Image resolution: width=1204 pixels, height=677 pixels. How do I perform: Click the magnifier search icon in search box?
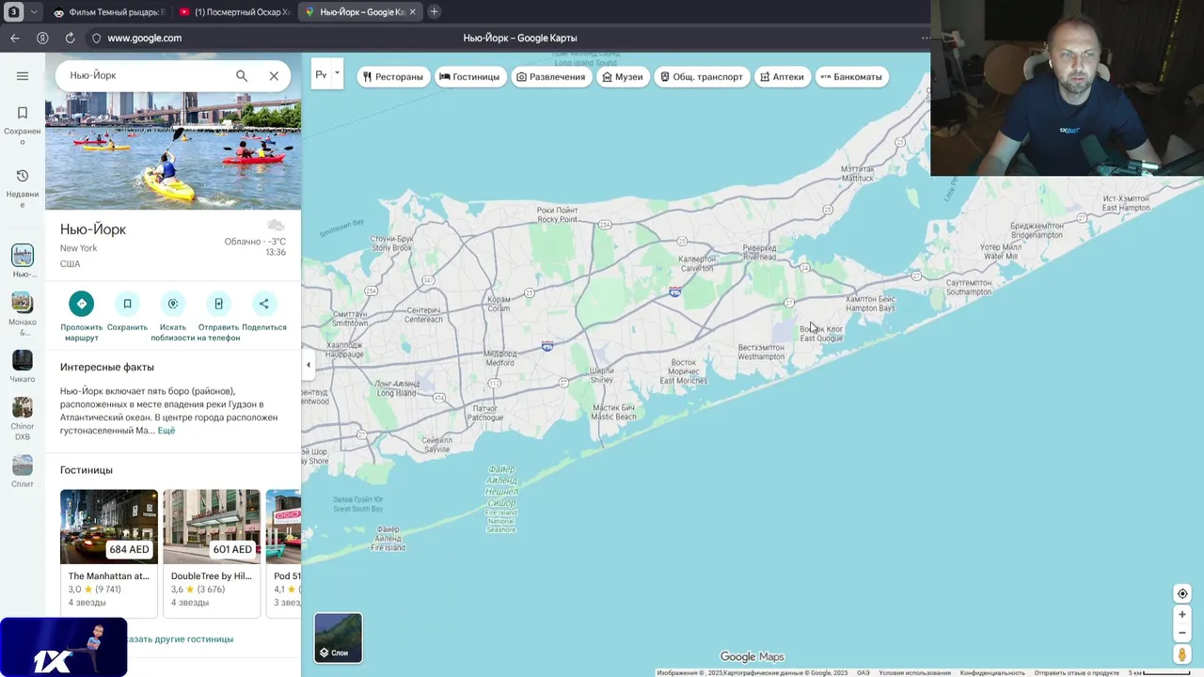coord(242,76)
